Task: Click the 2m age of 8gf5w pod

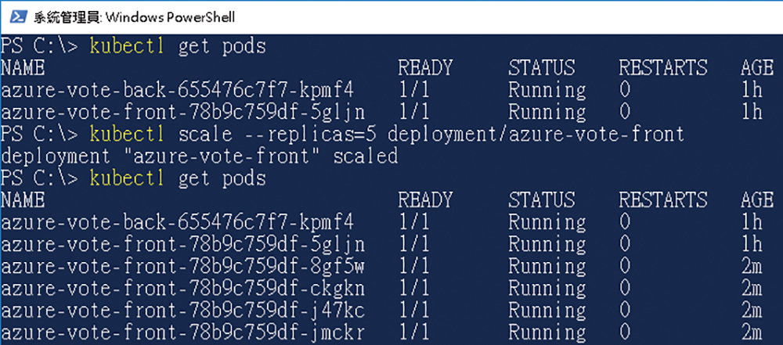Action: click(752, 266)
